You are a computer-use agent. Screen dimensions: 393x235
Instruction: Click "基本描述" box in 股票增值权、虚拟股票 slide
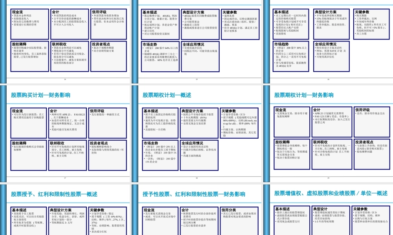click(292, 221)
